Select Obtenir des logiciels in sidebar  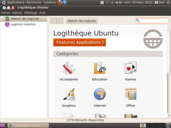point(25,19)
